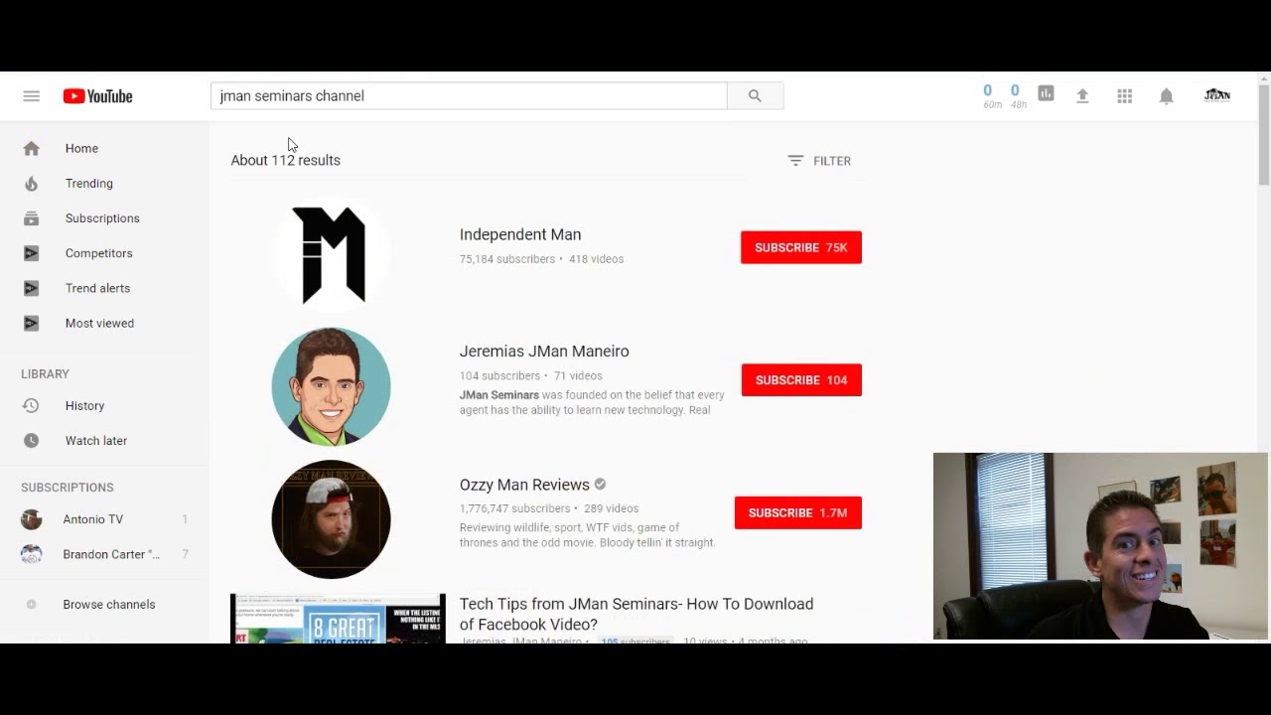This screenshot has height=715, width=1271.
Task: Click the 48h counter in header
Action: point(1018,96)
